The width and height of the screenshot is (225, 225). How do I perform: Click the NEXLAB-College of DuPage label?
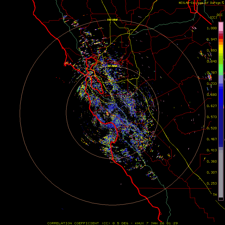(200, 3)
